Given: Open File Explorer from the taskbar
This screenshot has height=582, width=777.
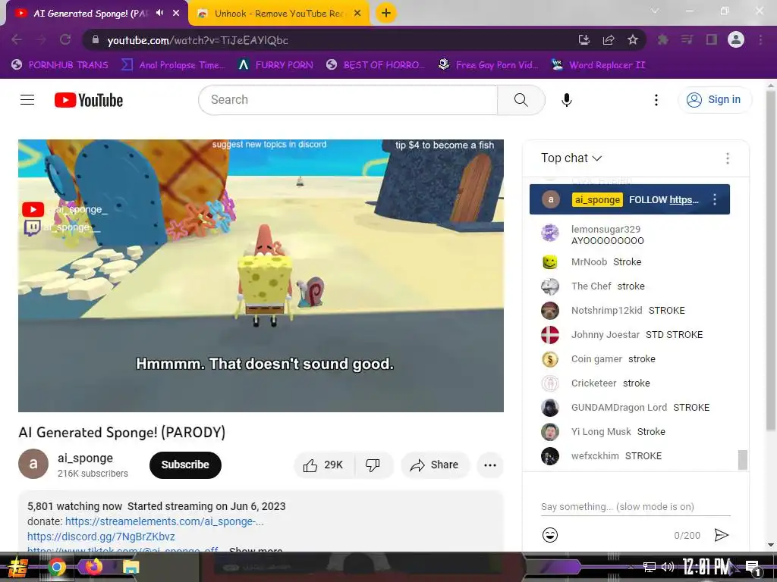Looking at the screenshot, I should pos(131,567).
